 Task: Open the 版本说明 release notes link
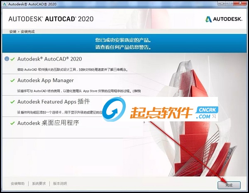[x=59, y=183]
